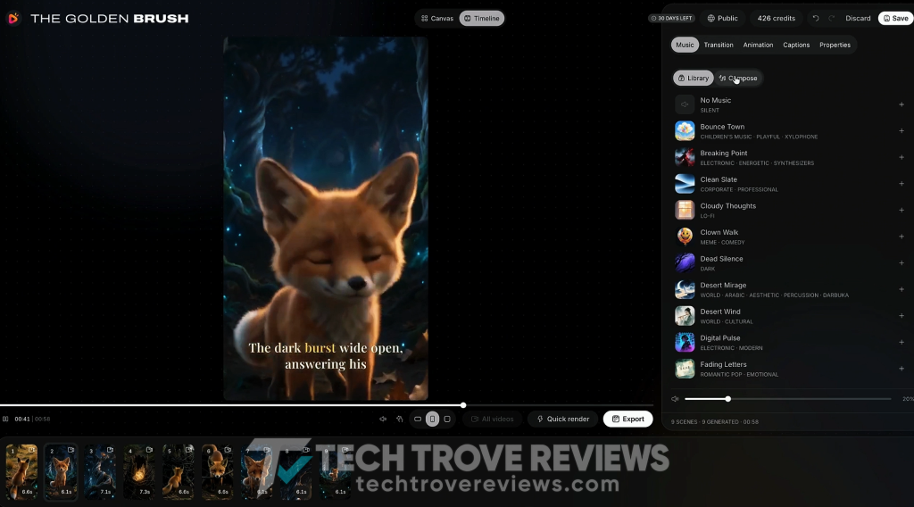Adjust the music volume slider

787,399
